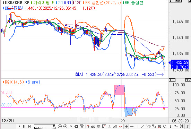Select the vertical line drawing tool

coord(137,127)
